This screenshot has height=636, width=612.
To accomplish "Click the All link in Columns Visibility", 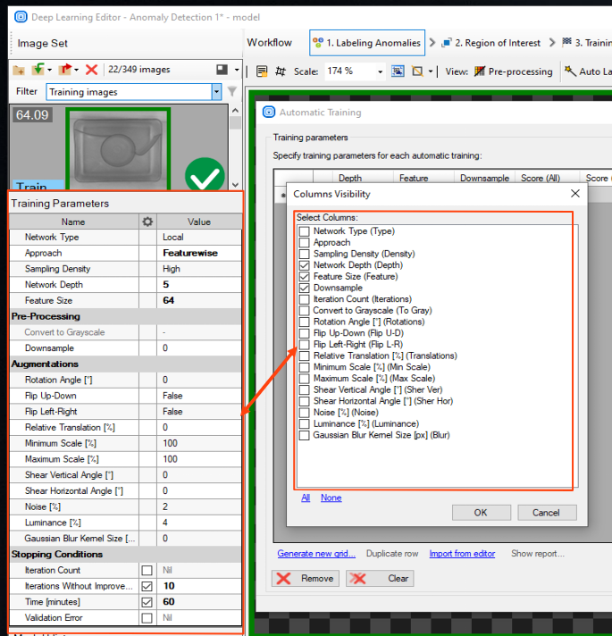I will click(306, 498).
